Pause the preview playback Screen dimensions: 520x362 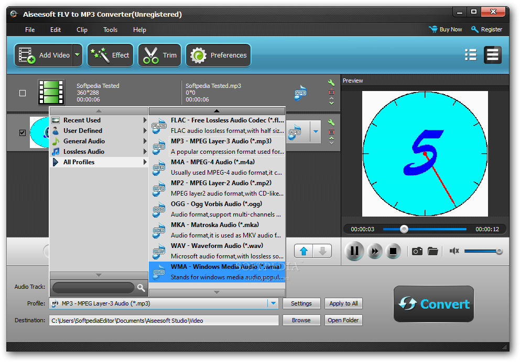(354, 251)
